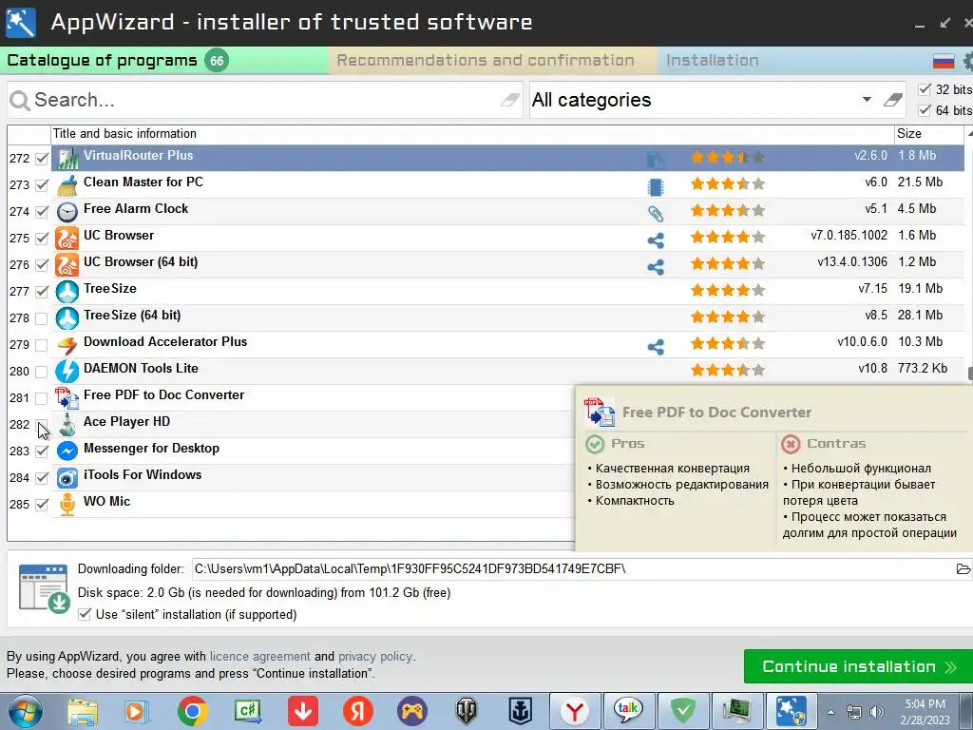Click the DAEMON Tools Lite lightning icon

(x=67, y=372)
